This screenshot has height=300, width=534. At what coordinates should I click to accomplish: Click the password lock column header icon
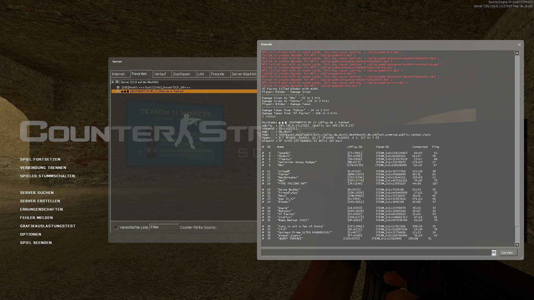coord(113,82)
